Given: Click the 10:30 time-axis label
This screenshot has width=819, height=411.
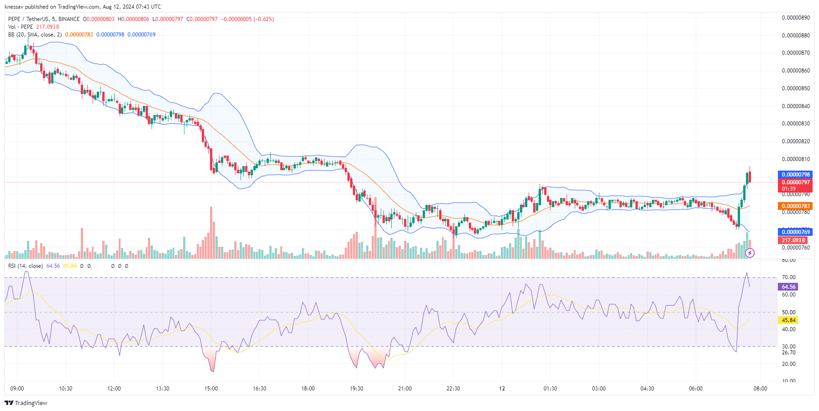Looking at the screenshot, I should click(66, 389).
